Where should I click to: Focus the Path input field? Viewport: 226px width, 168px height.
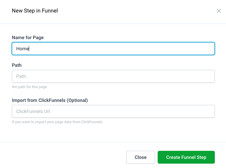113,76
